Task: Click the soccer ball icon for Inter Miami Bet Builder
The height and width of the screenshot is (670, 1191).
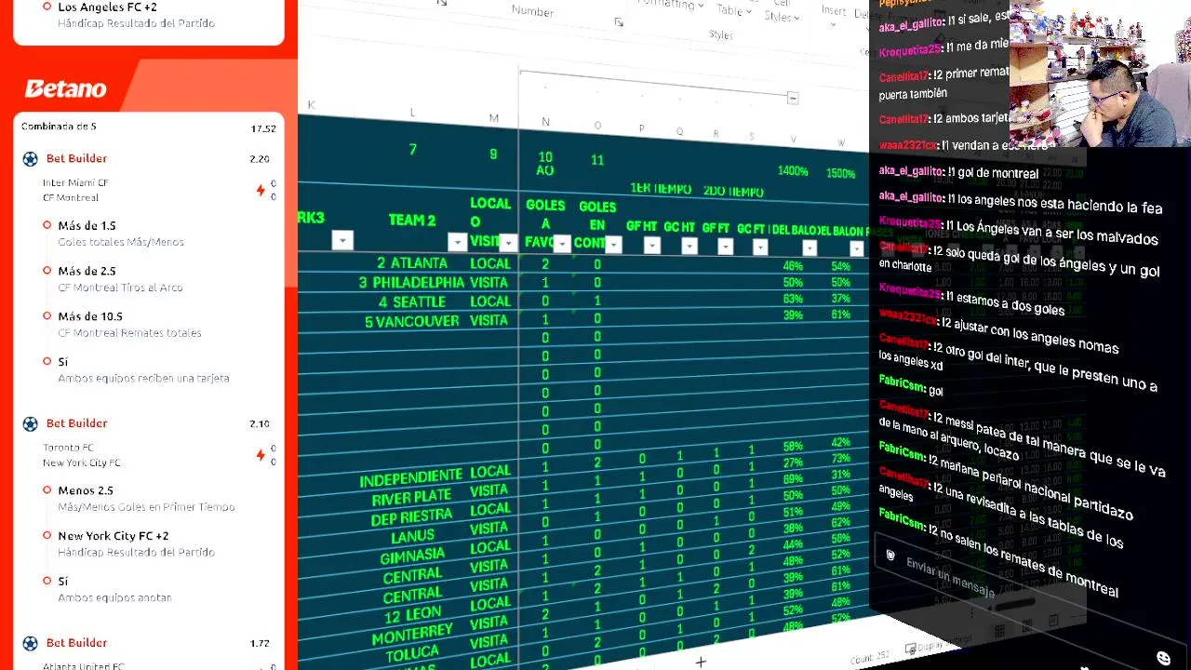Action: 30,159
